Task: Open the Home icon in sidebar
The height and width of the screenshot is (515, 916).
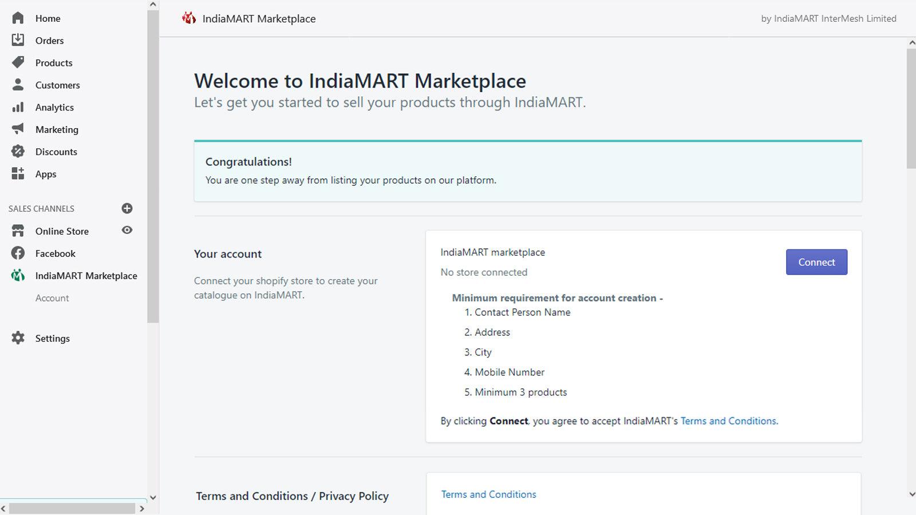Action: click(x=18, y=18)
